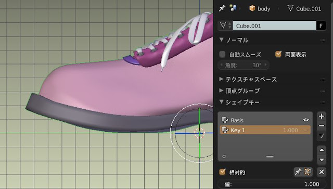Remove the shape key with minus button
Image resolution: width=333 pixels, height=189 pixels.
pos(322,126)
